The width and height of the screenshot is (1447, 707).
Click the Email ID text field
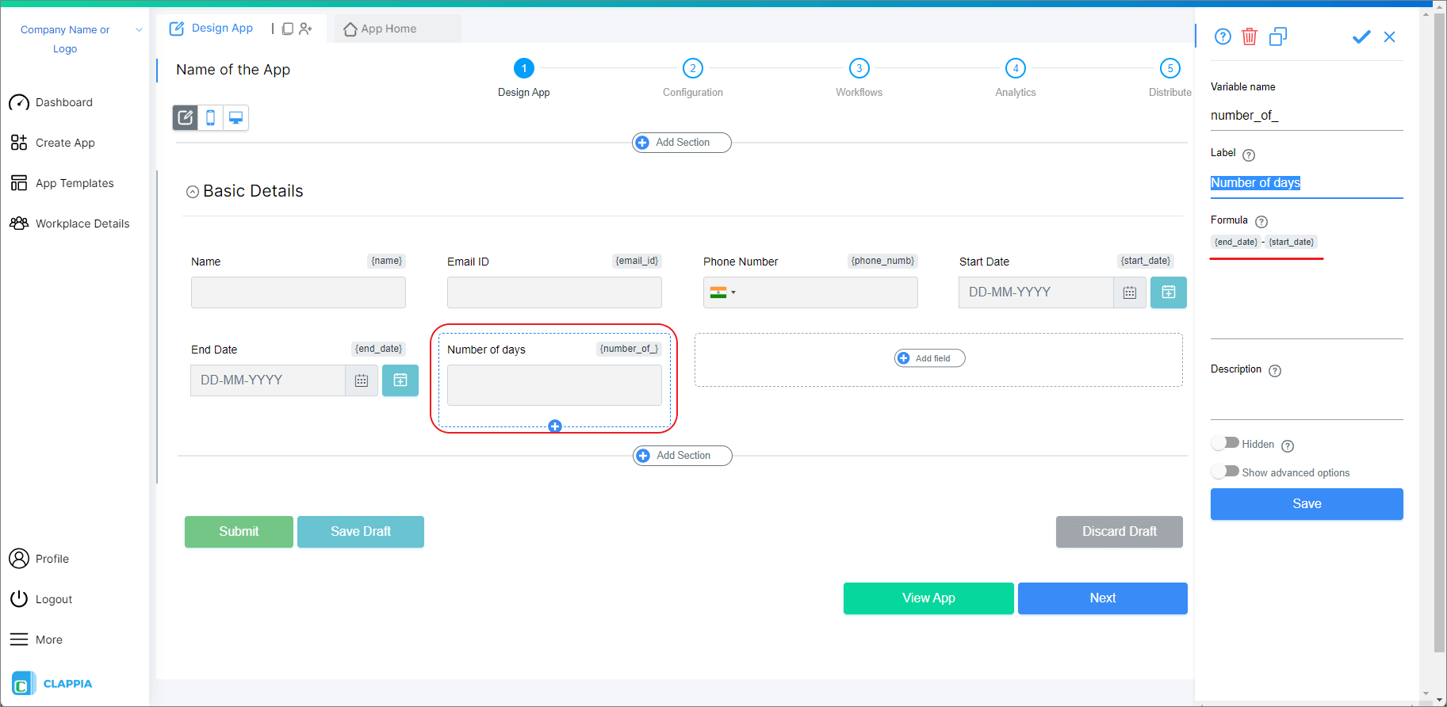click(x=554, y=292)
